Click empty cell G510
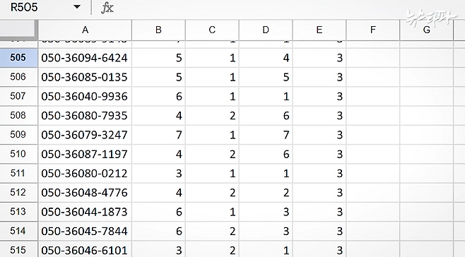The width and height of the screenshot is (465, 257). [x=427, y=154]
